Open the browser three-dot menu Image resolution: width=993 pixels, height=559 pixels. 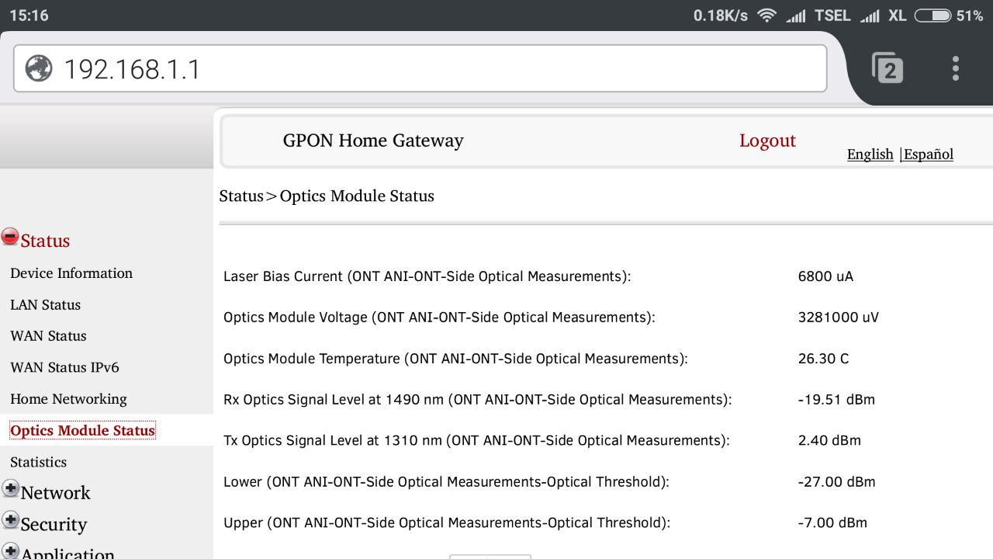click(x=955, y=68)
